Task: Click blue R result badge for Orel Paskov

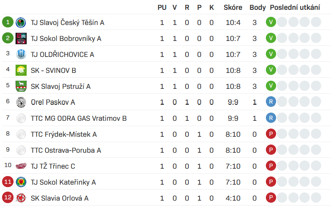Action: 270,102
